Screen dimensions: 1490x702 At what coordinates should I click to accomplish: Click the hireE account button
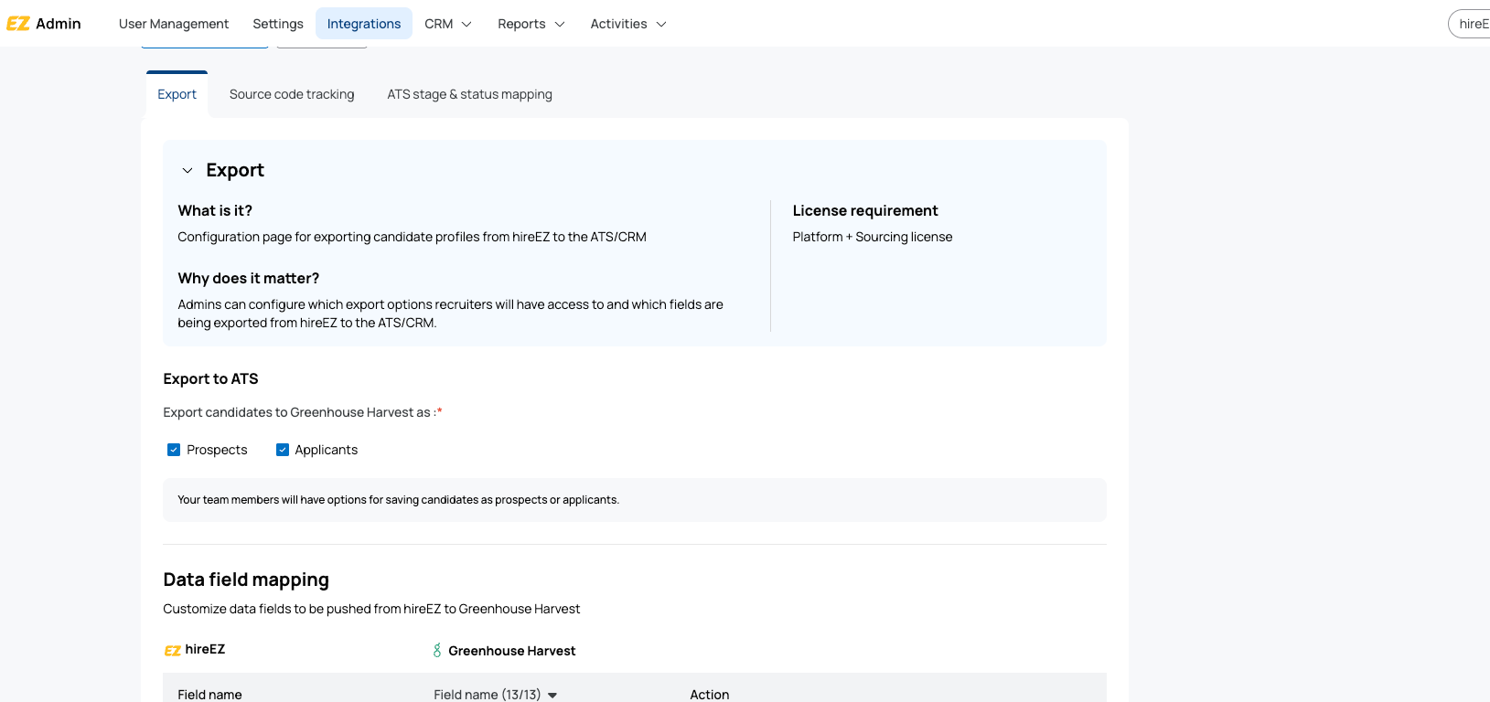1470,24
